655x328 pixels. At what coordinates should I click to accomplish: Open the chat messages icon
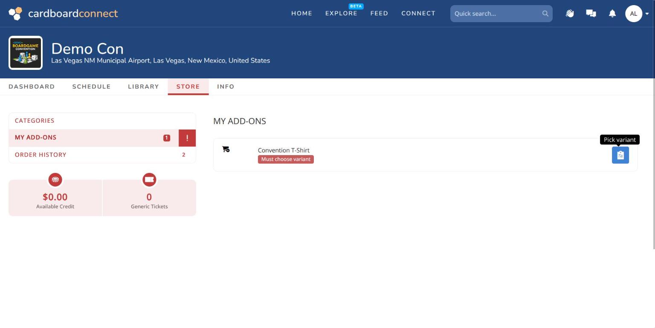point(591,14)
